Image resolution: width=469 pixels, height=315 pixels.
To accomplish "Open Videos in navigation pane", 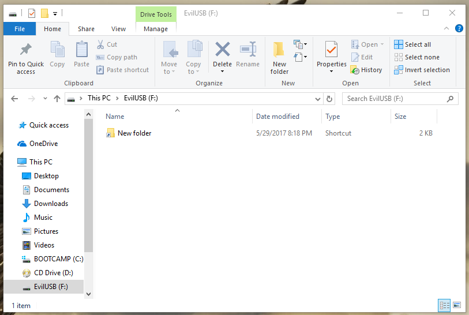I will pos(38,245).
